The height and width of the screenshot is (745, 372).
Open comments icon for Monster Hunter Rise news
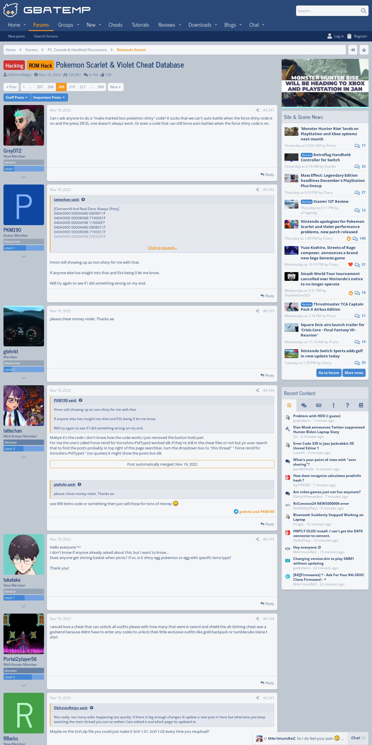tap(357, 146)
